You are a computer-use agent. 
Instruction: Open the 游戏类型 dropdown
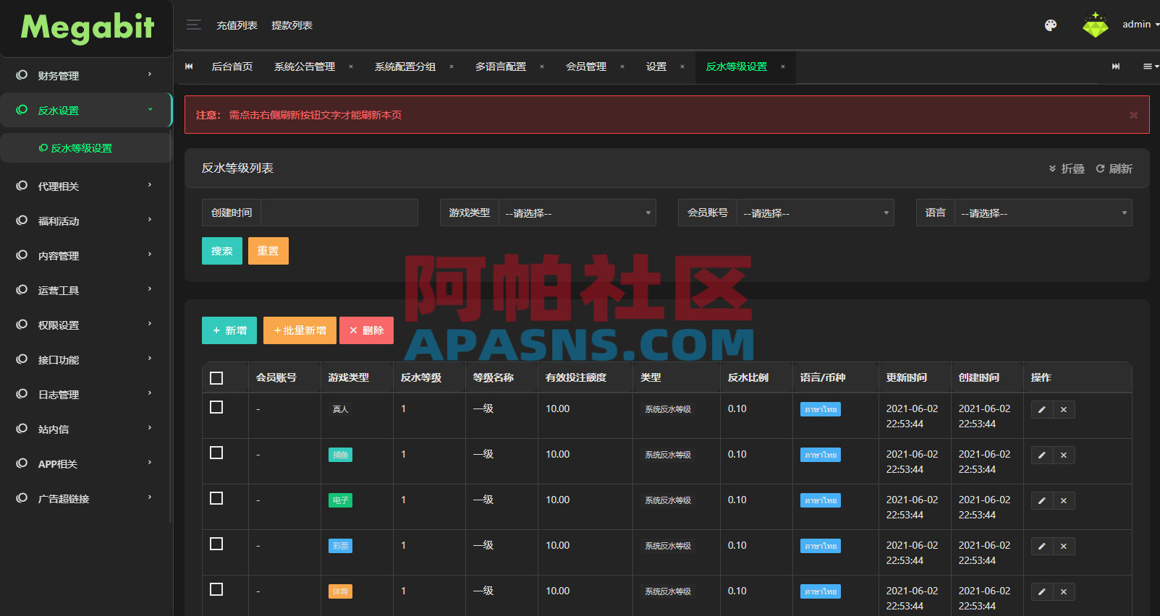tap(577, 213)
